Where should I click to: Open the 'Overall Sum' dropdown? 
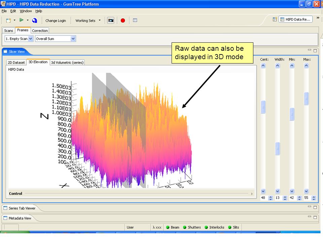pyautogui.click(x=73, y=39)
